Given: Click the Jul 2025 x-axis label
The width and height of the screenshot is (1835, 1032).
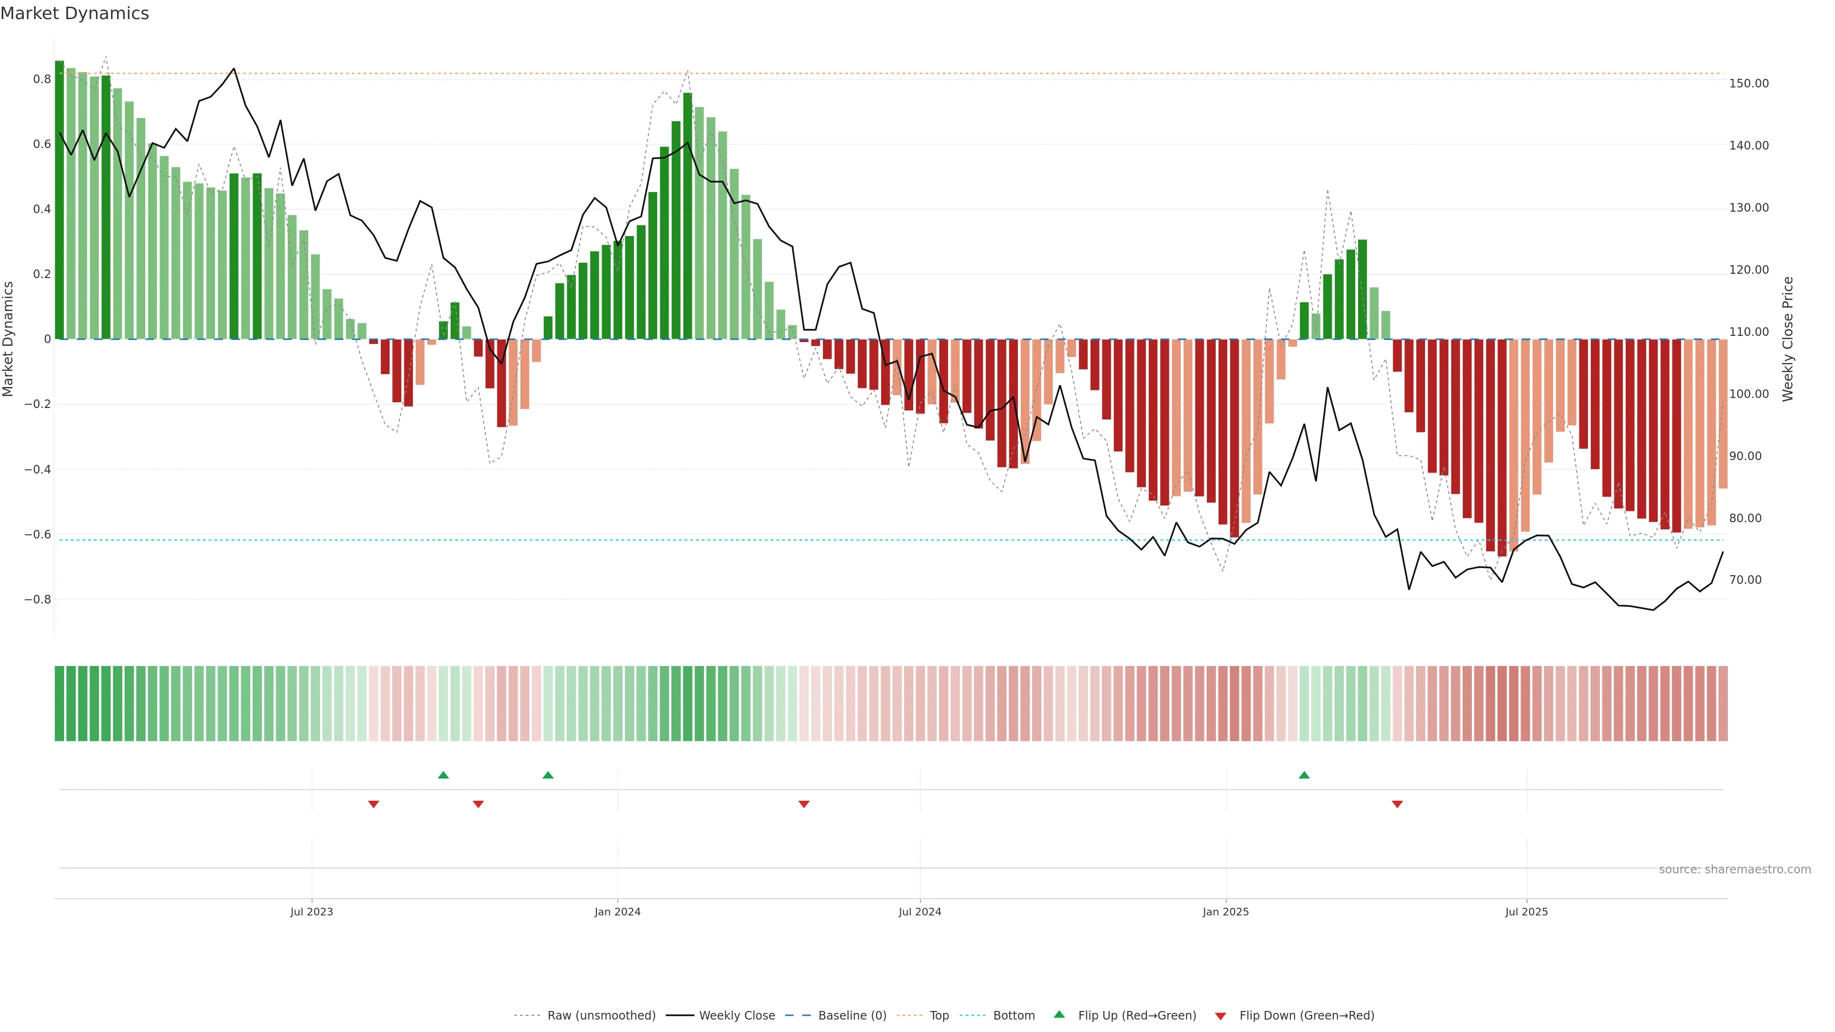Looking at the screenshot, I should coord(1527,912).
